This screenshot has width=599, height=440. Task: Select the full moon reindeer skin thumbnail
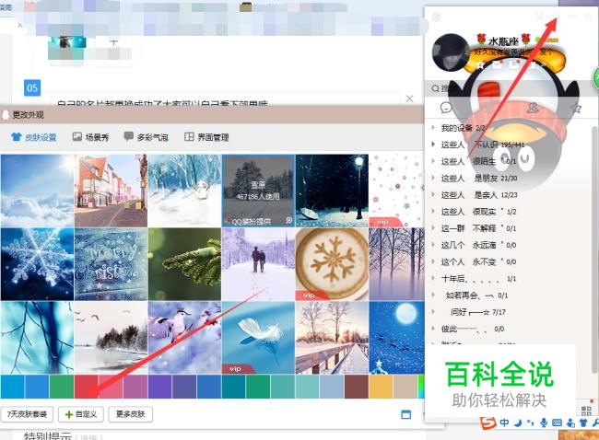pyautogui.click(x=396, y=338)
